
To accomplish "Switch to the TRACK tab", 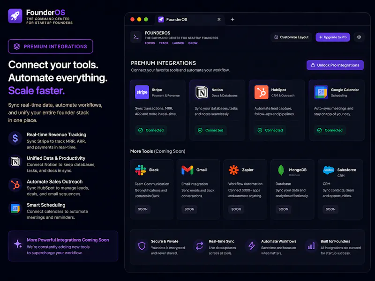I will click(164, 43).
